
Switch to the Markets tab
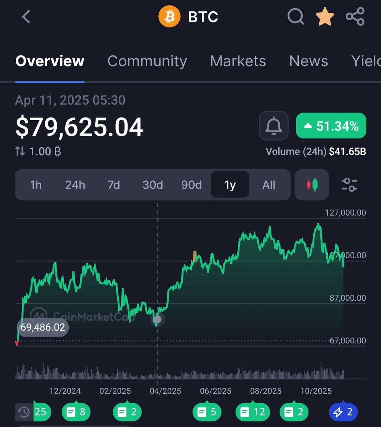238,61
